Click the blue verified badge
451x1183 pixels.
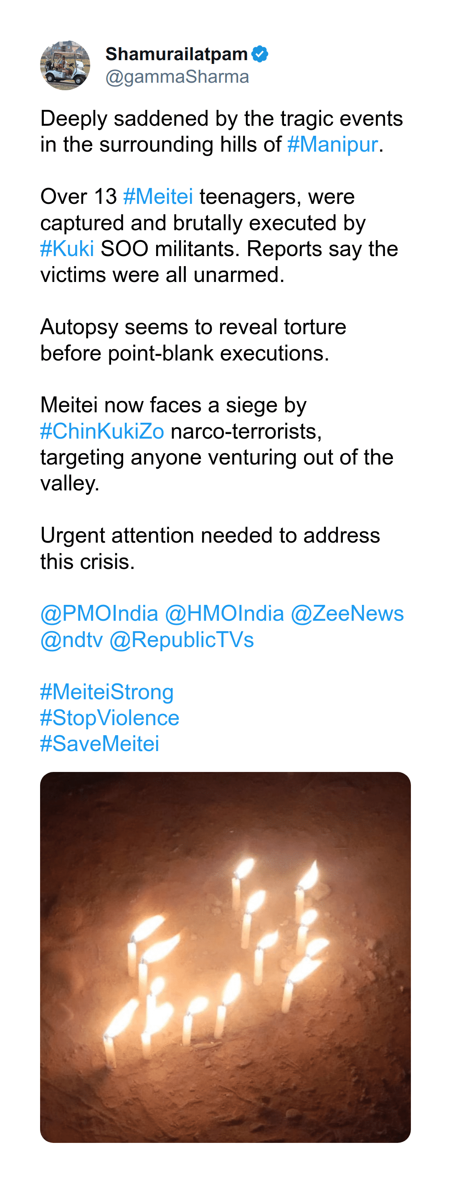coord(260,54)
